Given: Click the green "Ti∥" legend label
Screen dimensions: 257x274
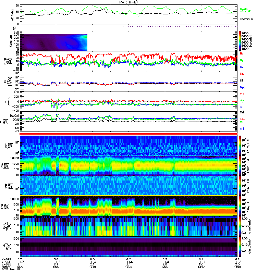Looking at the screenshot, I should [242, 122].
